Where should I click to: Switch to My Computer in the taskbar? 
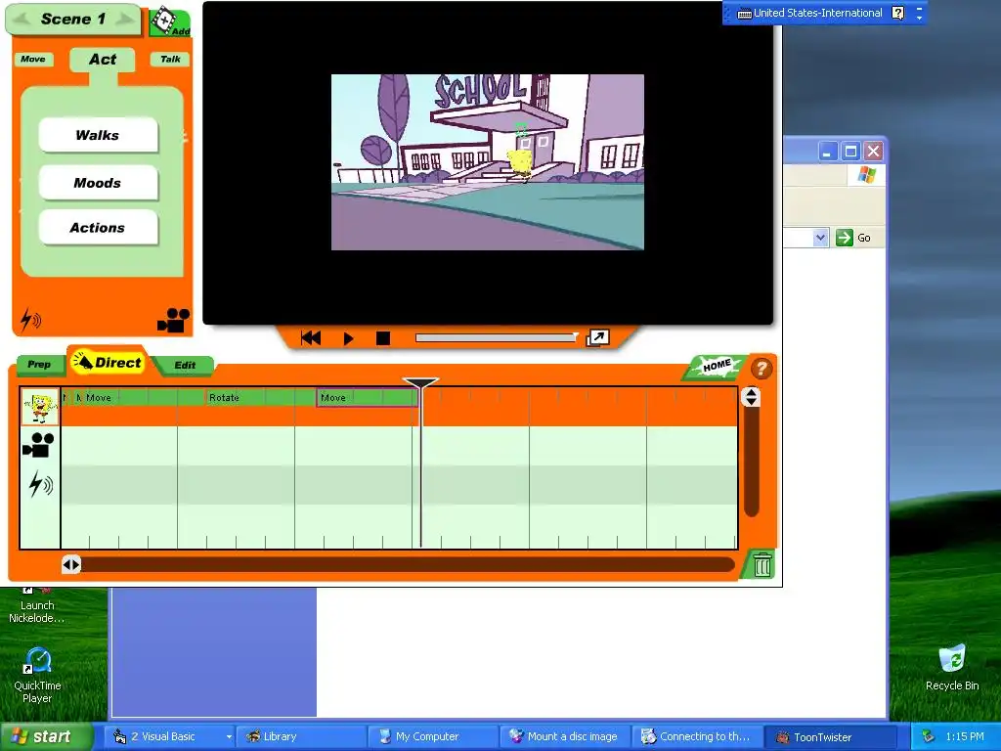click(433, 736)
